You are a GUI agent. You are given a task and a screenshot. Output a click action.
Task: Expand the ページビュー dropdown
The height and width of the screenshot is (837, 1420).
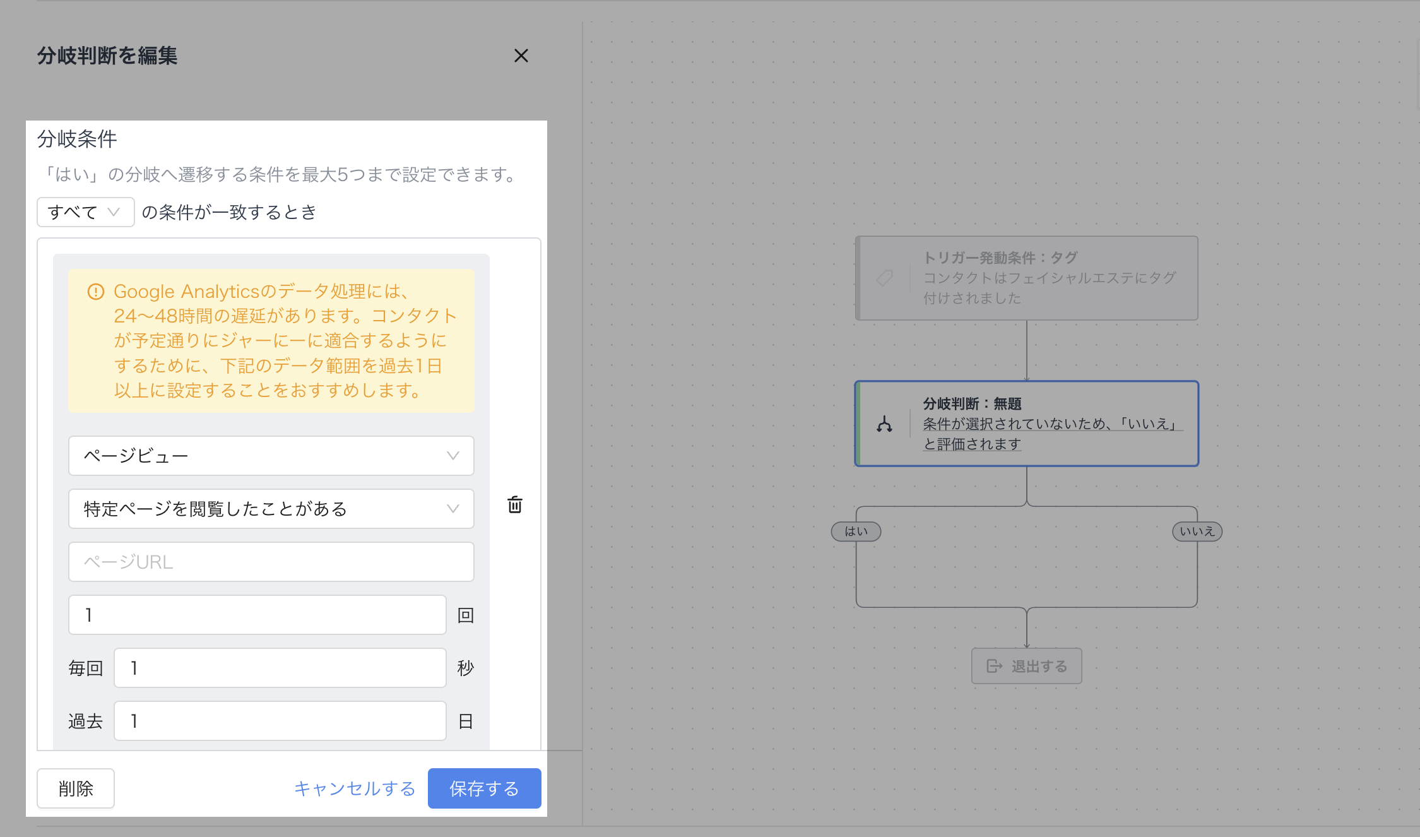coord(271,456)
